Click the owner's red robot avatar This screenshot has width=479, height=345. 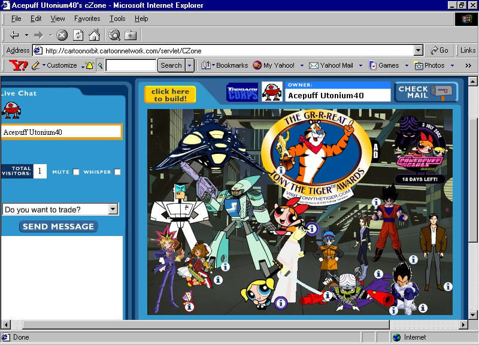click(x=272, y=92)
